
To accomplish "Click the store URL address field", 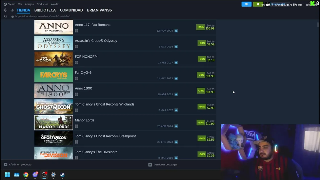I will [43, 16].
